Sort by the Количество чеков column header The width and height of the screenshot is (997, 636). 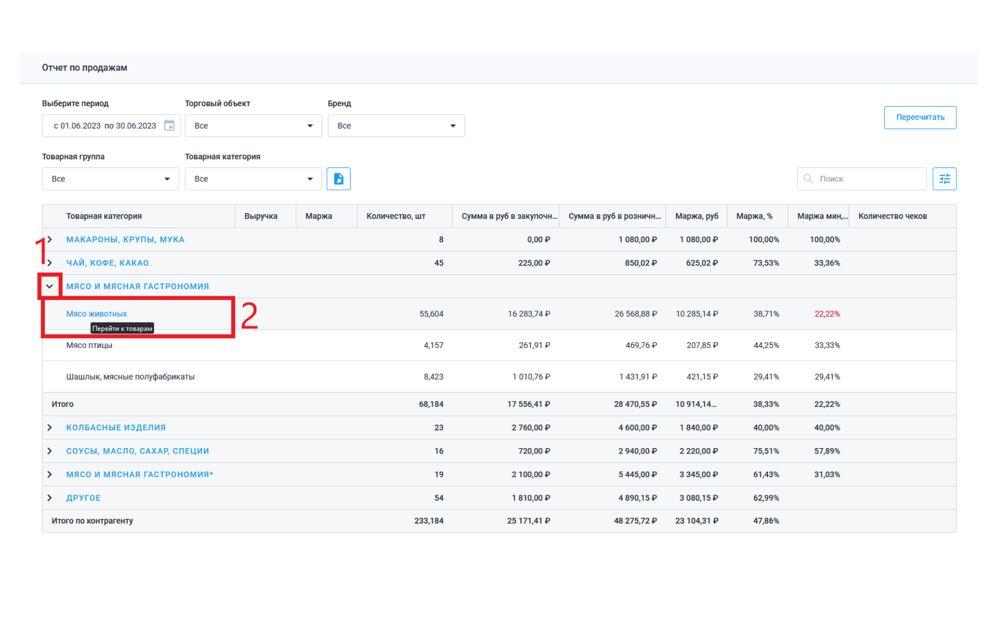tap(892, 216)
